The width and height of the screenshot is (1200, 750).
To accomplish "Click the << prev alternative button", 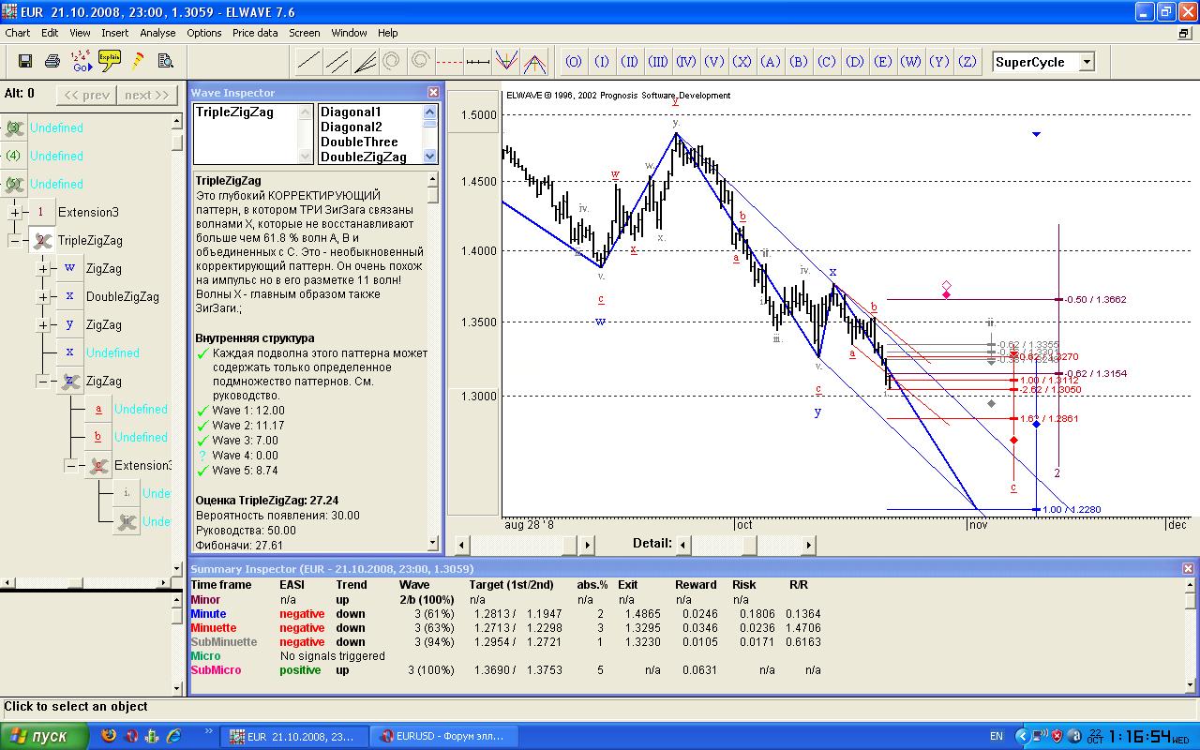I will [86, 95].
